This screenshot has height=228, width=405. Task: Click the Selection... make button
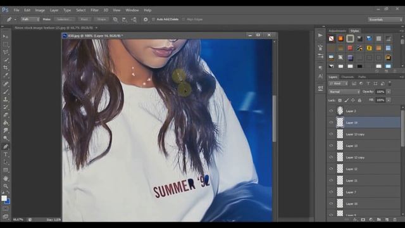(x=65, y=20)
